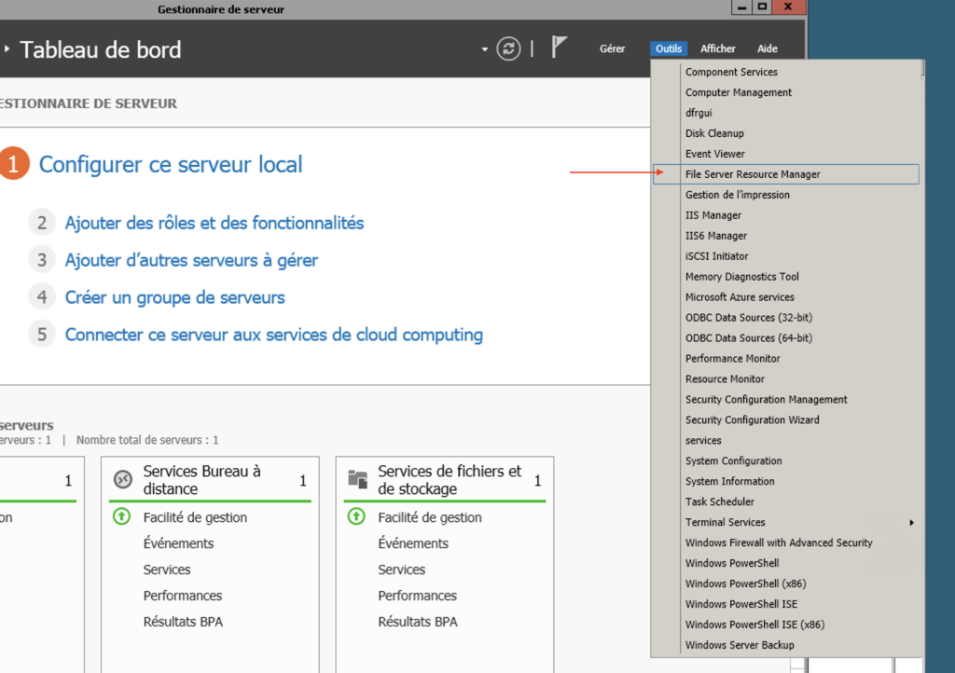The width and height of the screenshot is (955, 673).
Task: Open the dropdown arrow beside the refresh icon
Action: pyautogui.click(x=485, y=49)
